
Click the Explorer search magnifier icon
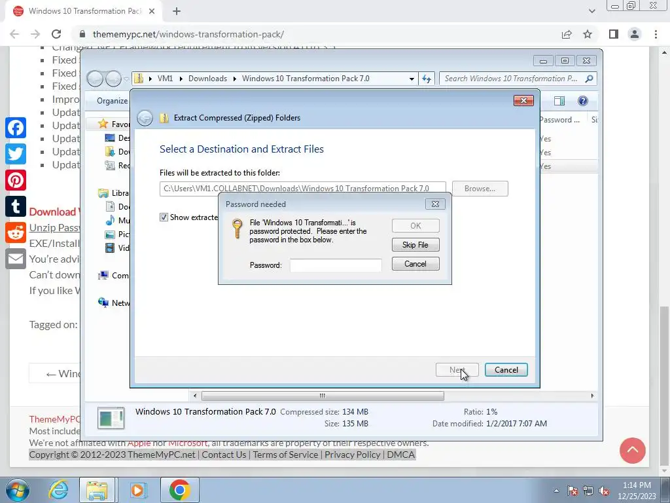coord(590,79)
